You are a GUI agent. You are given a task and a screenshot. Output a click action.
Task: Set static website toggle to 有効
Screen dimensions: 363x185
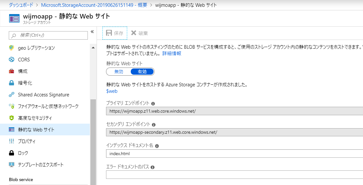click(142, 72)
